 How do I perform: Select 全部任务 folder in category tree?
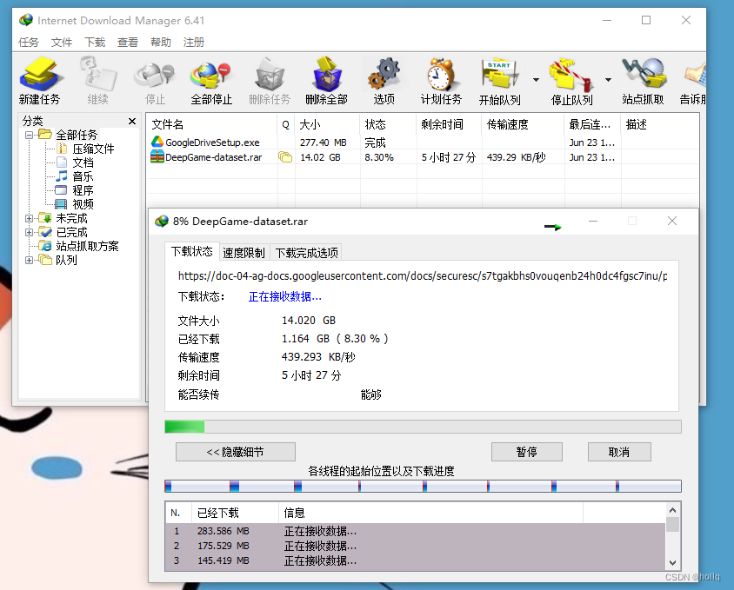click(77, 135)
